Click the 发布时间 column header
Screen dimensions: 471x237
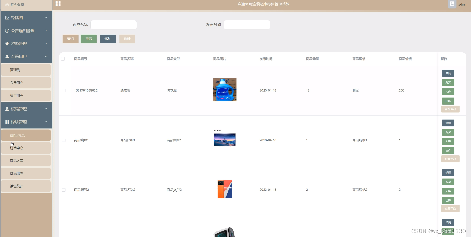click(266, 59)
